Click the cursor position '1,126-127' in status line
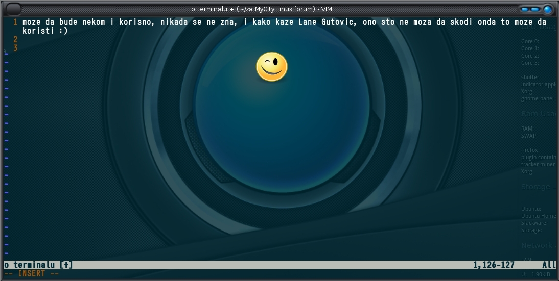Image resolution: width=559 pixels, height=281 pixels. tap(494, 265)
